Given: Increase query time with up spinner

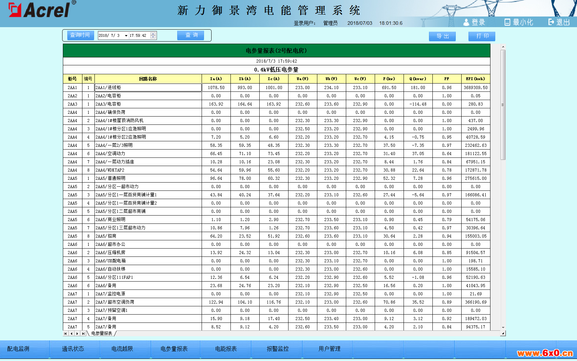Looking at the screenshot, I should (x=153, y=34).
